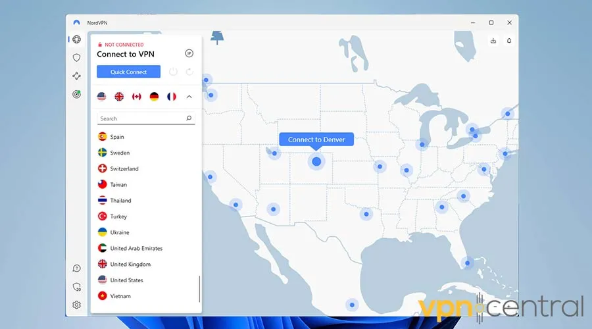Click the Not Connected status label
592x329 pixels.
pos(124,45)
